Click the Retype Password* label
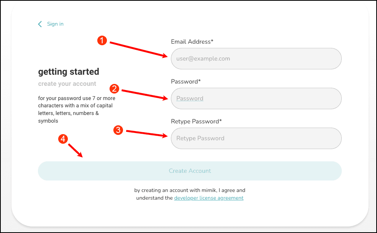Viewport: 377px width, 233px height. (x=196, y=121)
